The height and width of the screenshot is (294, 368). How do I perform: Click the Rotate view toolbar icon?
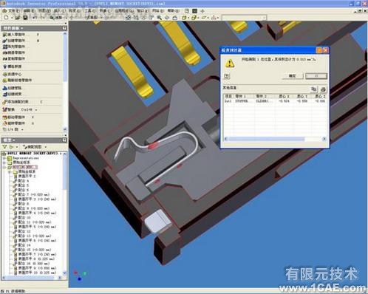pos(167,18)
